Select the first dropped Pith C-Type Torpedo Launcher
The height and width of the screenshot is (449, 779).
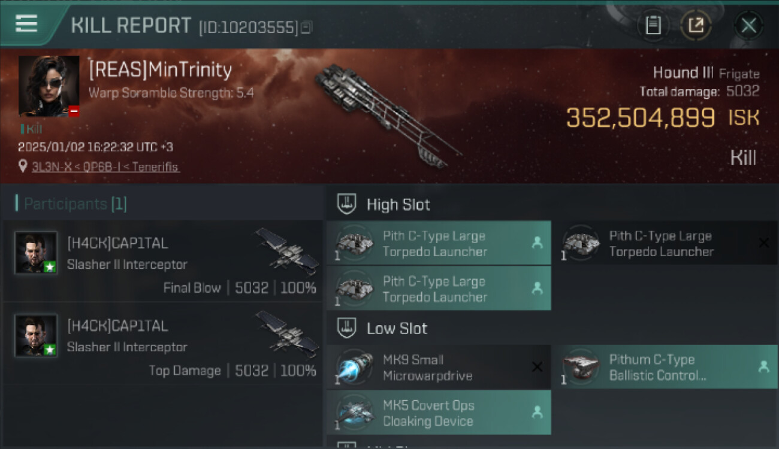coord(439,243)
